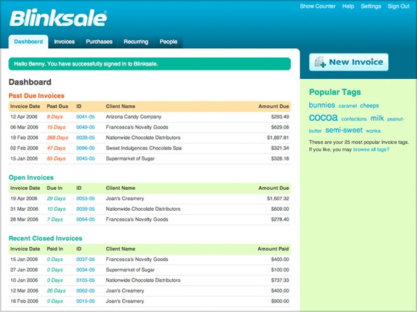Open invoice 0041-05

coord(85,117)
